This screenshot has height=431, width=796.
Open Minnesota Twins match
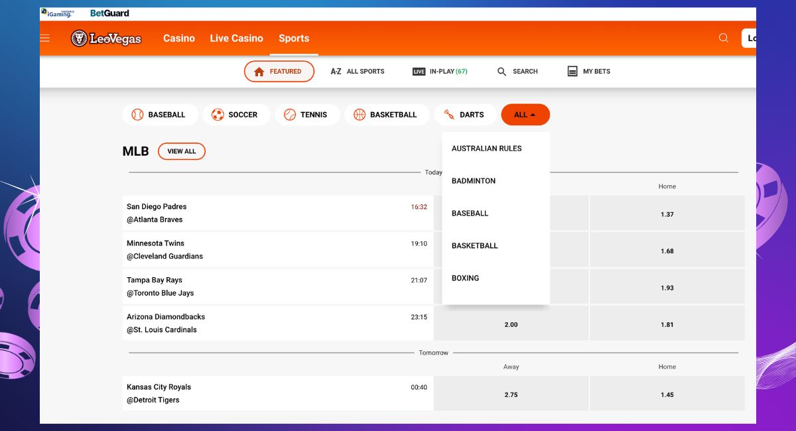(x=156, y=243)
